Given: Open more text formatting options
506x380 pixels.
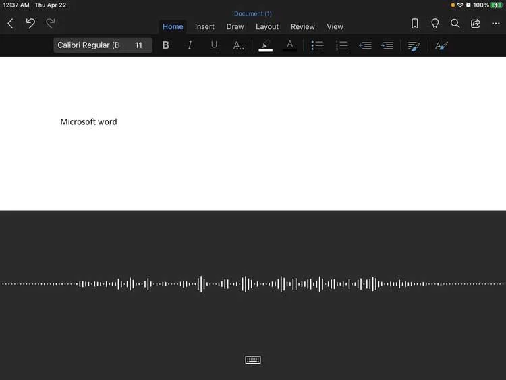Looking at the screenshot, I should tap(238, 45).
